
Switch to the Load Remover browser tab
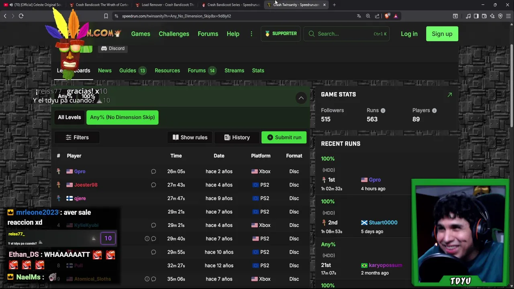pyautogui.click(x=165, y=5)
